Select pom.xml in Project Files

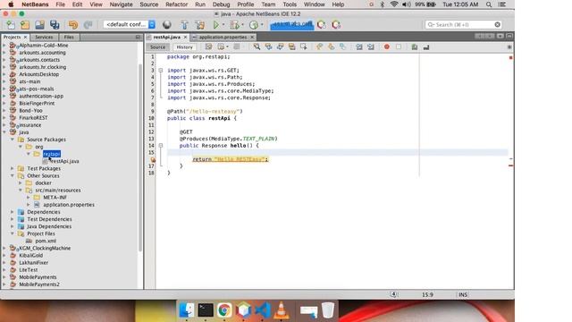(46, 241)
